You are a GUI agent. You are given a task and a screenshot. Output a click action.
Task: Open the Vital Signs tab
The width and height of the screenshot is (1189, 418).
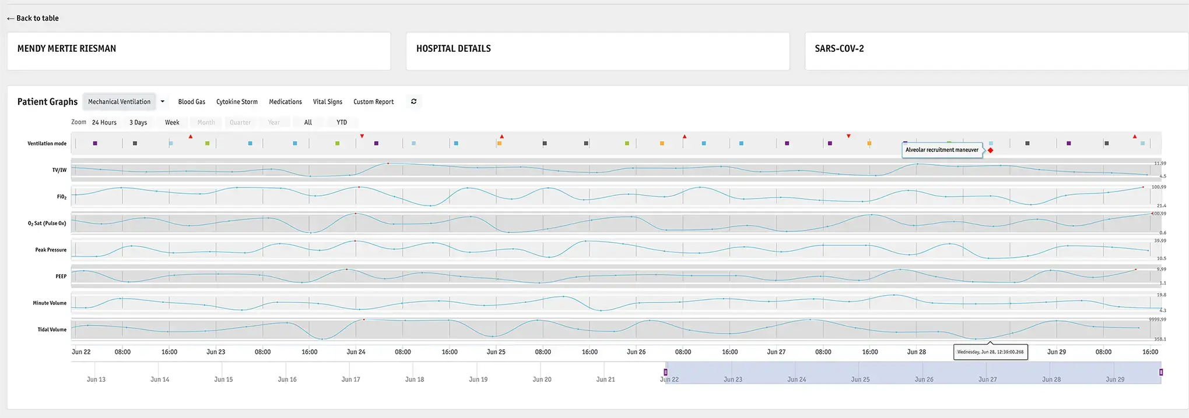328,102
